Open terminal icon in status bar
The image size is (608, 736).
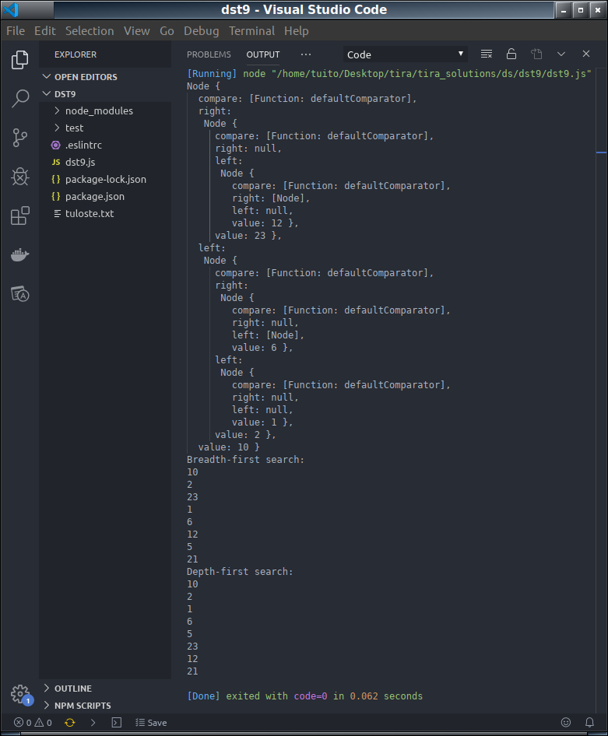point(117,723)
